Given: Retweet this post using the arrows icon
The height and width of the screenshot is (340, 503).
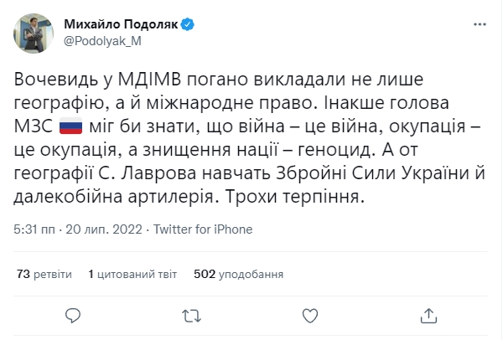Looking at the screenshot, I should pyautogui.click(x=192, y=315).
